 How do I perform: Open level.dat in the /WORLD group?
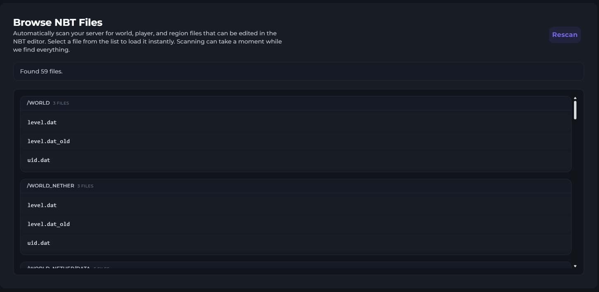click(42, 122)
